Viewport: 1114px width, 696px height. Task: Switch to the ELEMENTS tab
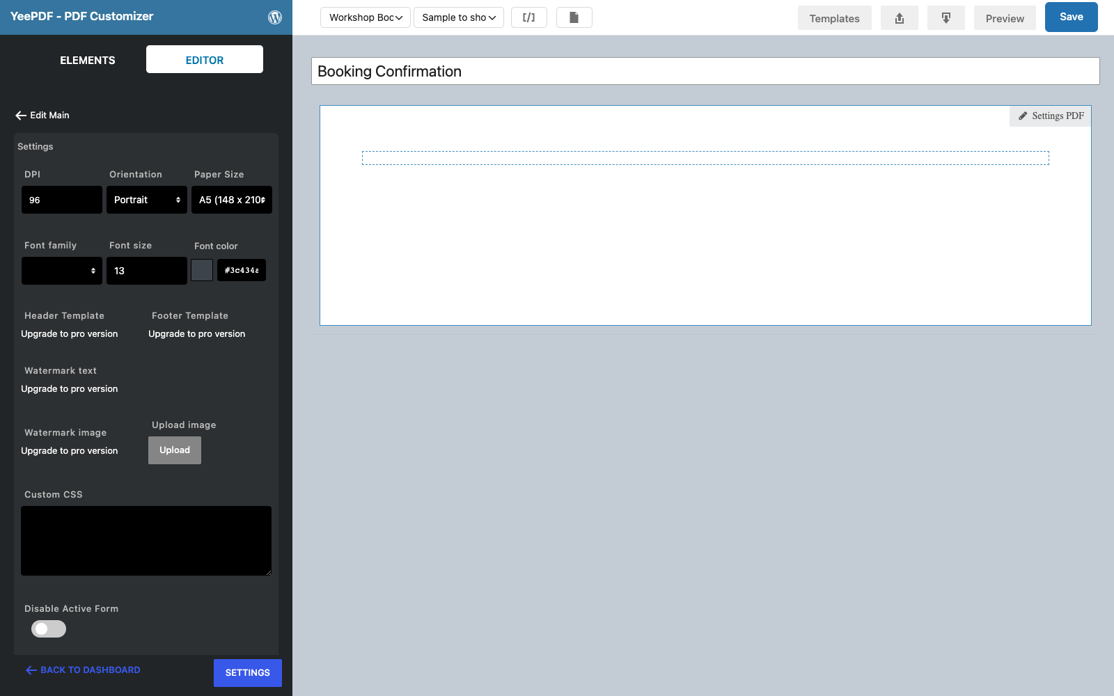click(x=88, y=60)
